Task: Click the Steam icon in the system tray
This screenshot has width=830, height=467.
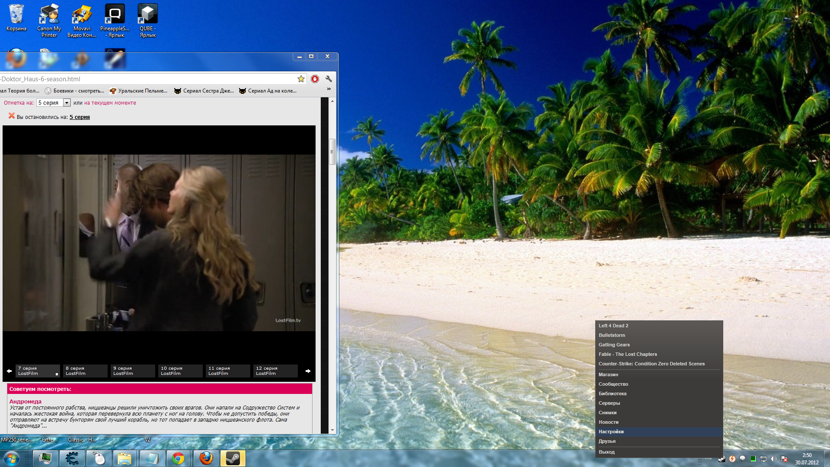Action: [x=721, y=459]
